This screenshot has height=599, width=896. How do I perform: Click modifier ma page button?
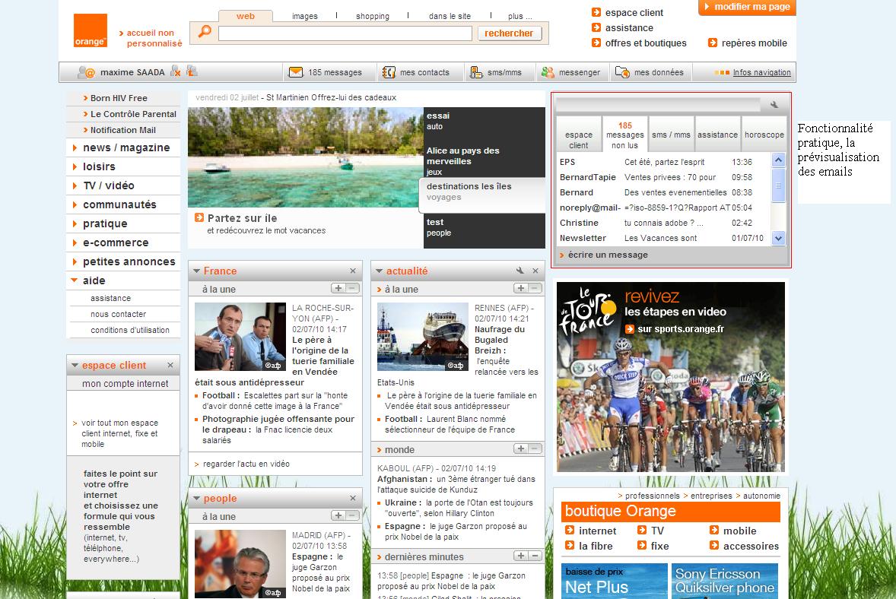click(x=747, y=7)
